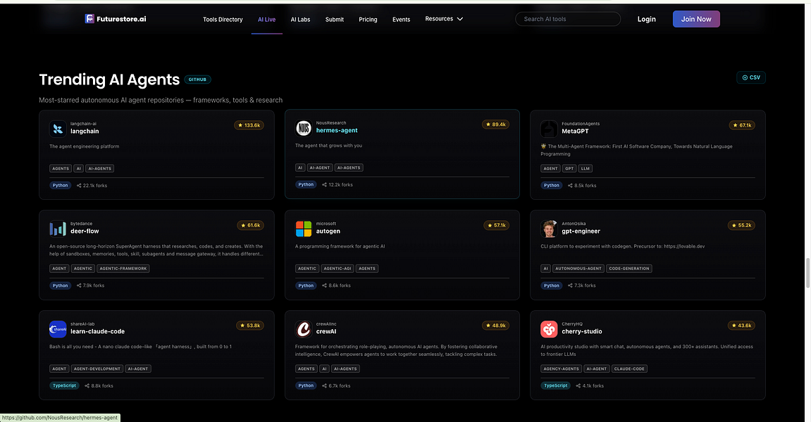Open the langchain repository avatar icon
Screen dimensions: 811x422
tap(57, 129)
